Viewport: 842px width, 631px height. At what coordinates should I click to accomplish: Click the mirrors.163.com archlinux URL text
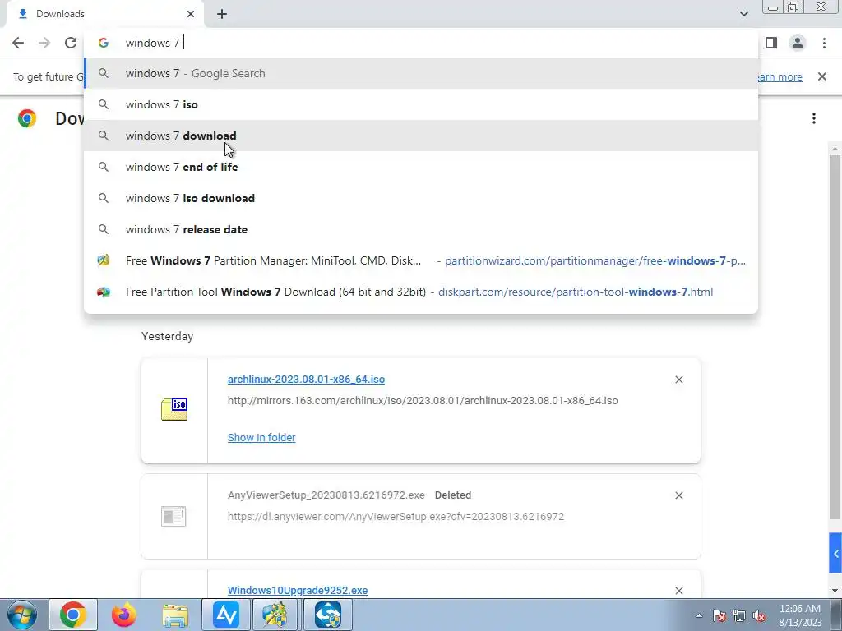pos(423,401)
